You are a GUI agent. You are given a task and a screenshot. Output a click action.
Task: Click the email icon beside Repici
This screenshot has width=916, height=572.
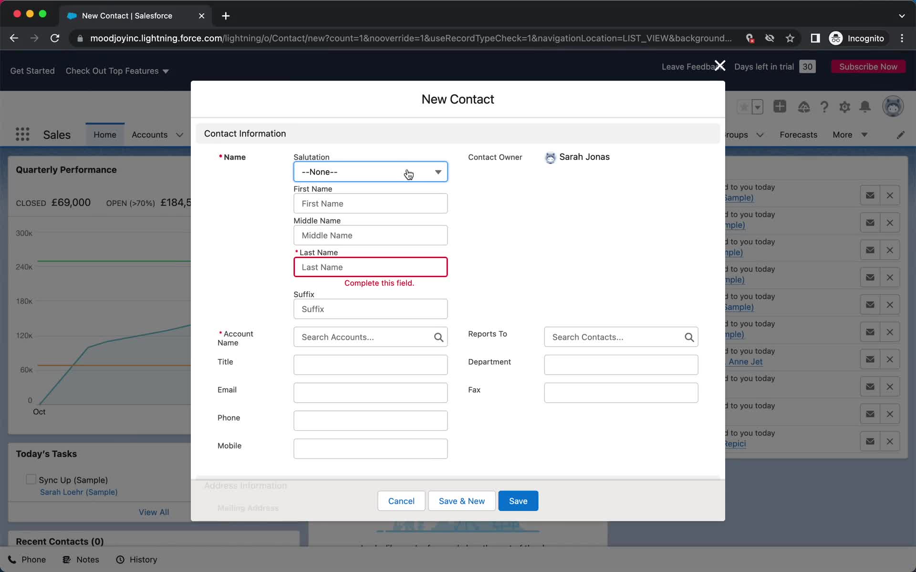tap(870, 441)
